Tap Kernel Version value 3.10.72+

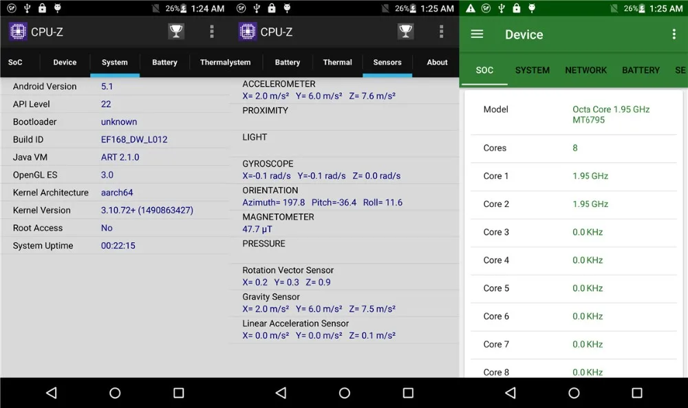pos(147,210)
